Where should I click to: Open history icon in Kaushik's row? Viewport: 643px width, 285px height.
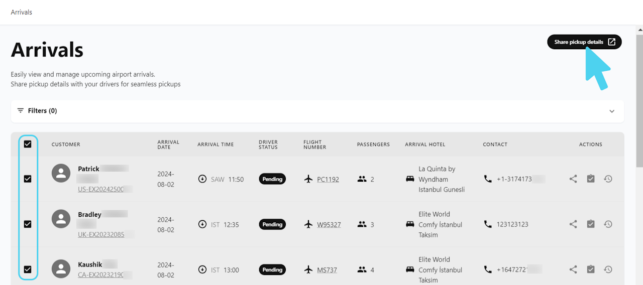click(608, 269)
